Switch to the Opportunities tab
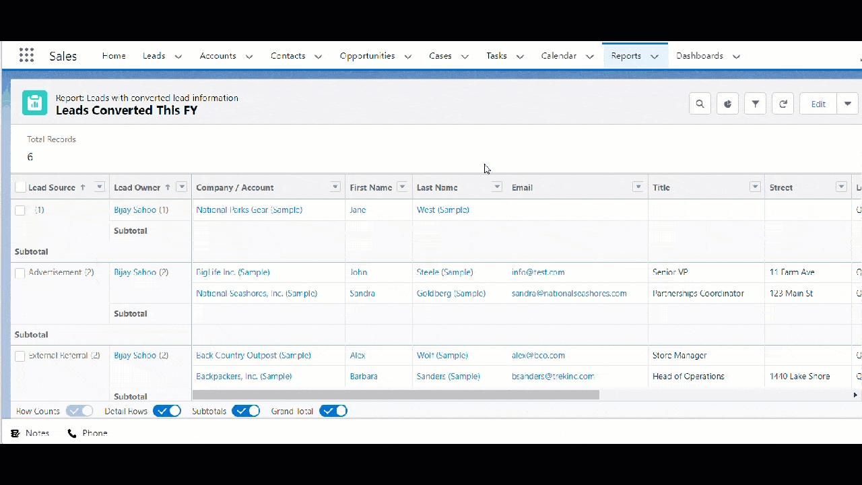Screen dimensions: 862x485 367,56
